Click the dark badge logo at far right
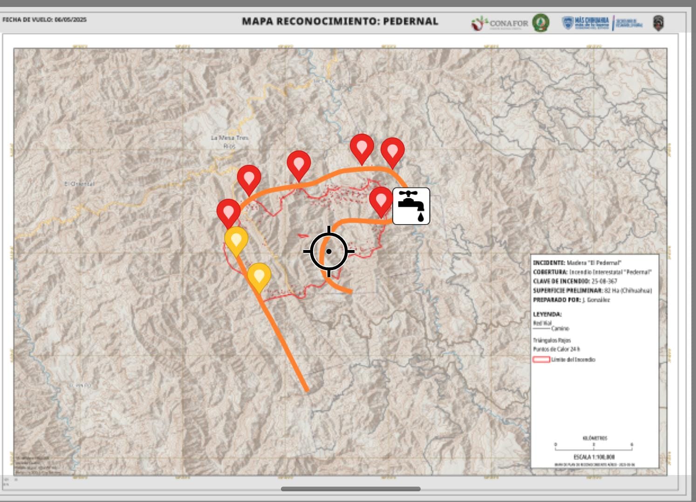This screenshot has width=696, height=502. (x=658, y=23)
